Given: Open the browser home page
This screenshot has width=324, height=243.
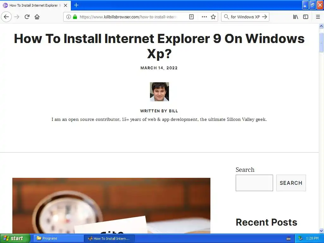Looking at the screenshot, I should click(x=37, y=17).
